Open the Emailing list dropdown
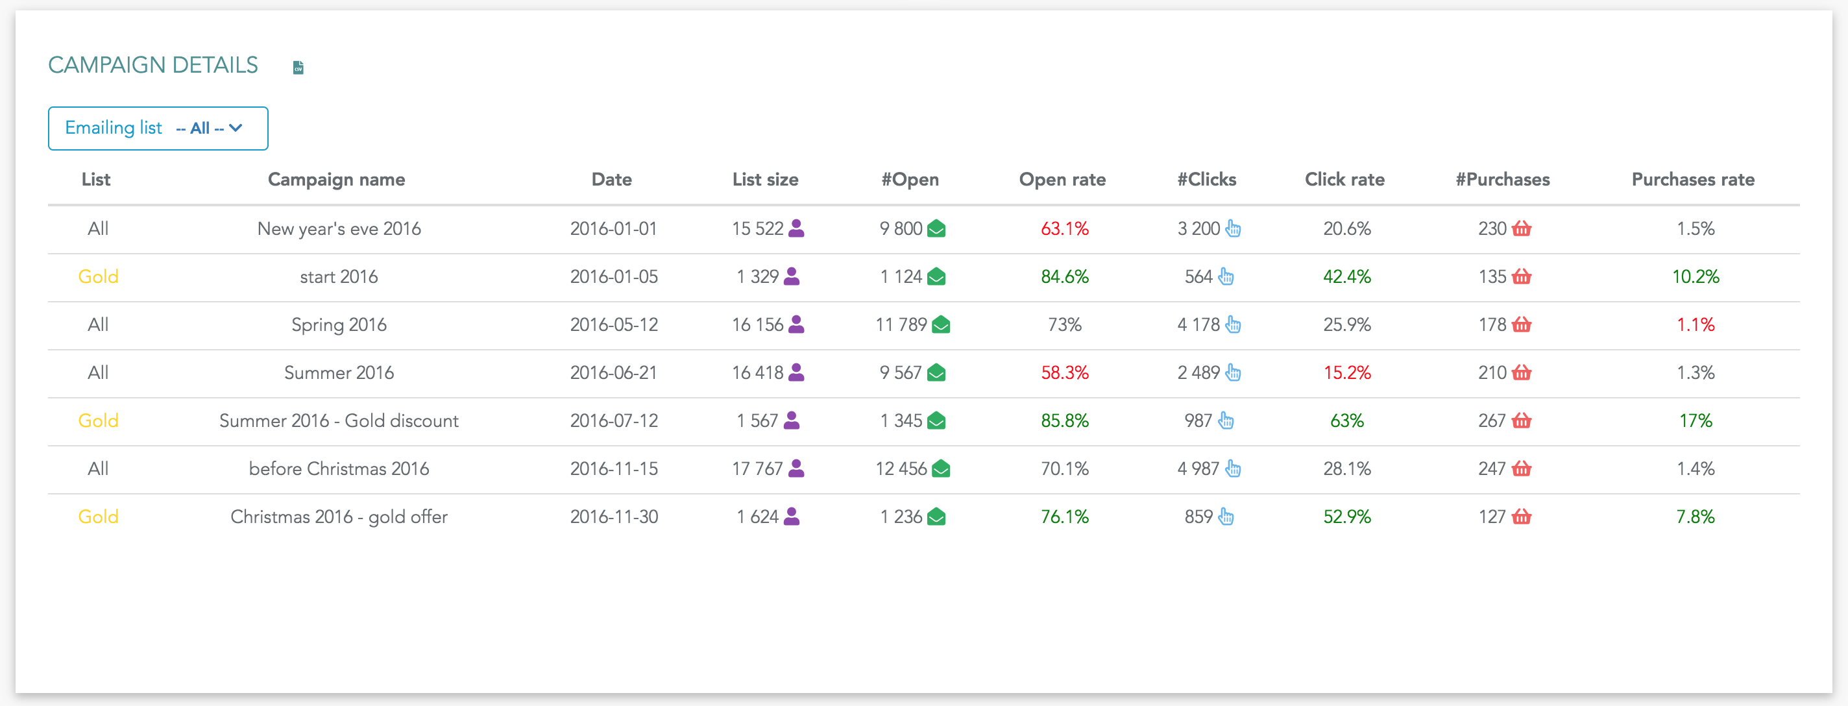The height and width of the screenshot is (706, 1848). tap(158, 128)
